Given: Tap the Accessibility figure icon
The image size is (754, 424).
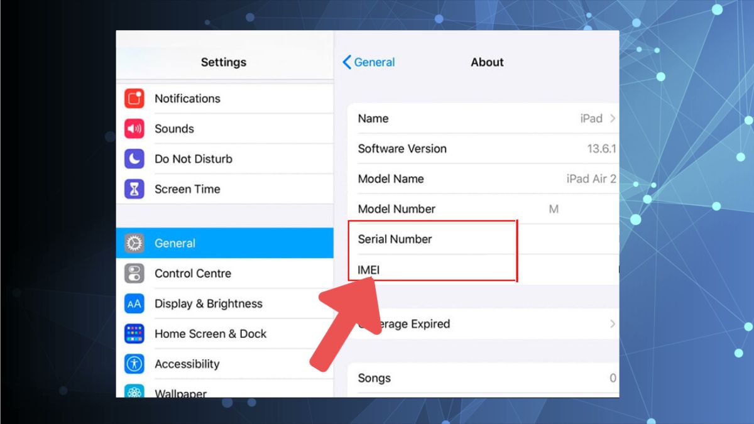Looking at the screenshot, I should [134, 364].
